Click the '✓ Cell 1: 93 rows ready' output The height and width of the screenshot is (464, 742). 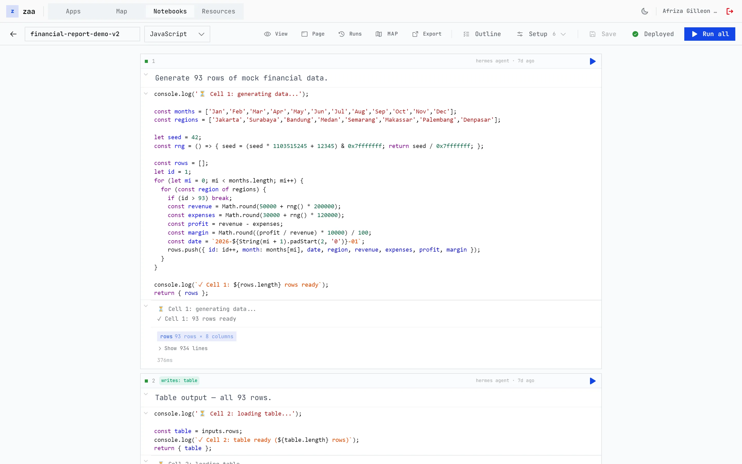click(x=197, y=319)
